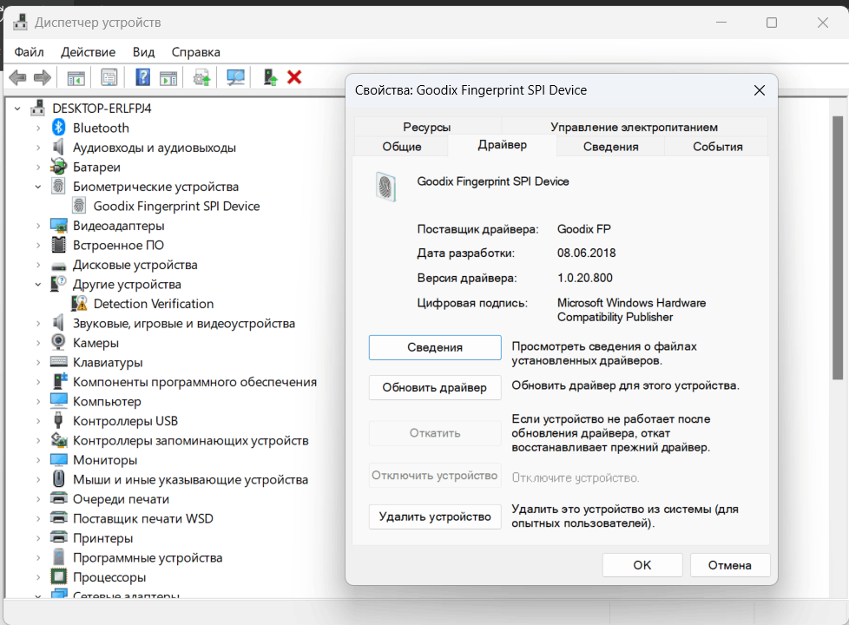Select Поставщик печати WSD tree item
This screenshot has height=625, width=849.
(143, 518)
